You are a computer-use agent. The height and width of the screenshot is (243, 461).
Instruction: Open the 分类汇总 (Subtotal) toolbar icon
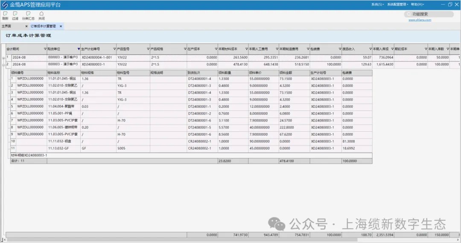pos(28,15)
